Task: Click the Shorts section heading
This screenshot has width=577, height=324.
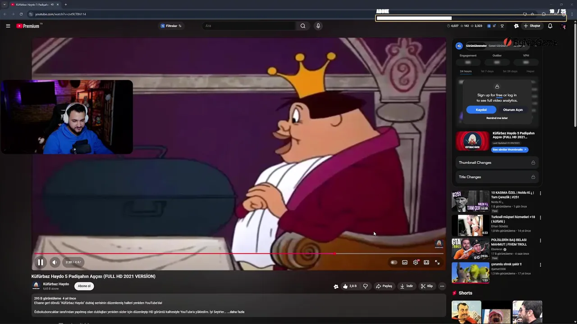Action: click(x=465, y=293)
